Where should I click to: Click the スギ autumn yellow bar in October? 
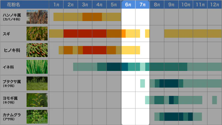[x=186, y=34]
